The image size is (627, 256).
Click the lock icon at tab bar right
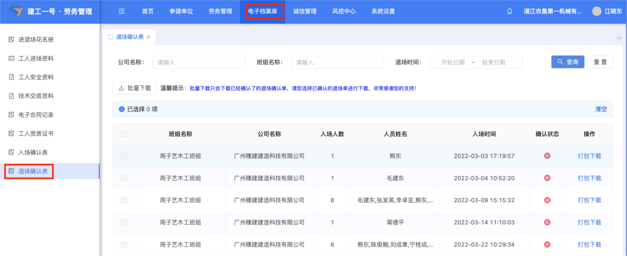619,37
